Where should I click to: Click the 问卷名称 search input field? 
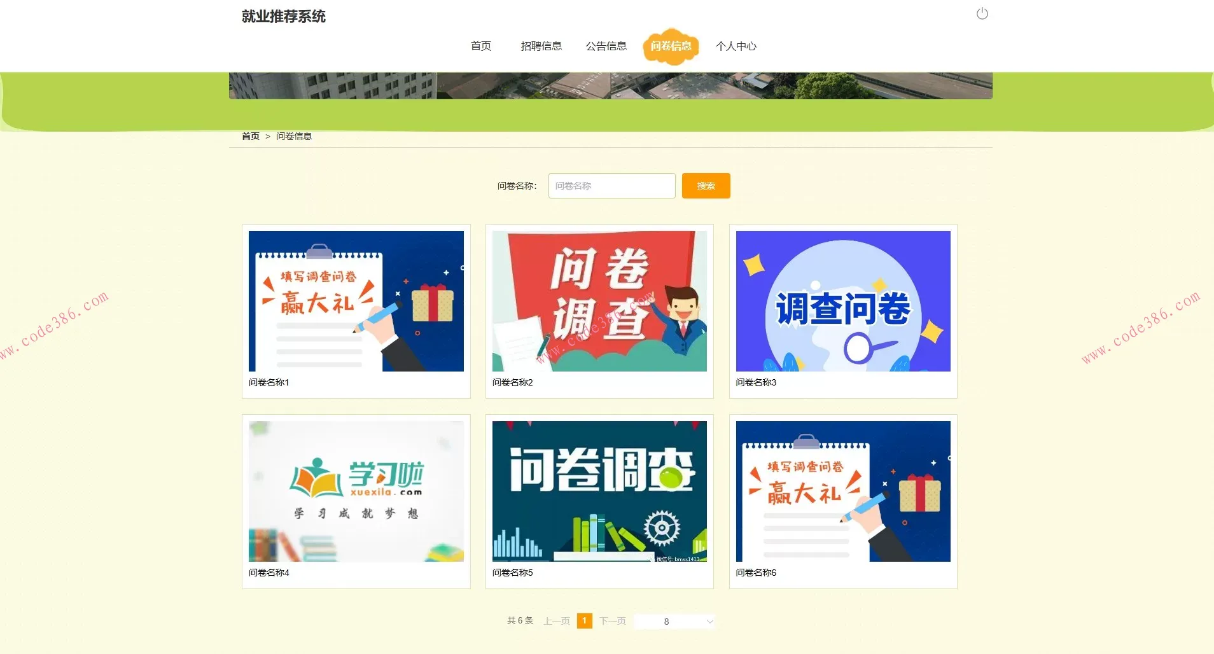coord(611,185)
